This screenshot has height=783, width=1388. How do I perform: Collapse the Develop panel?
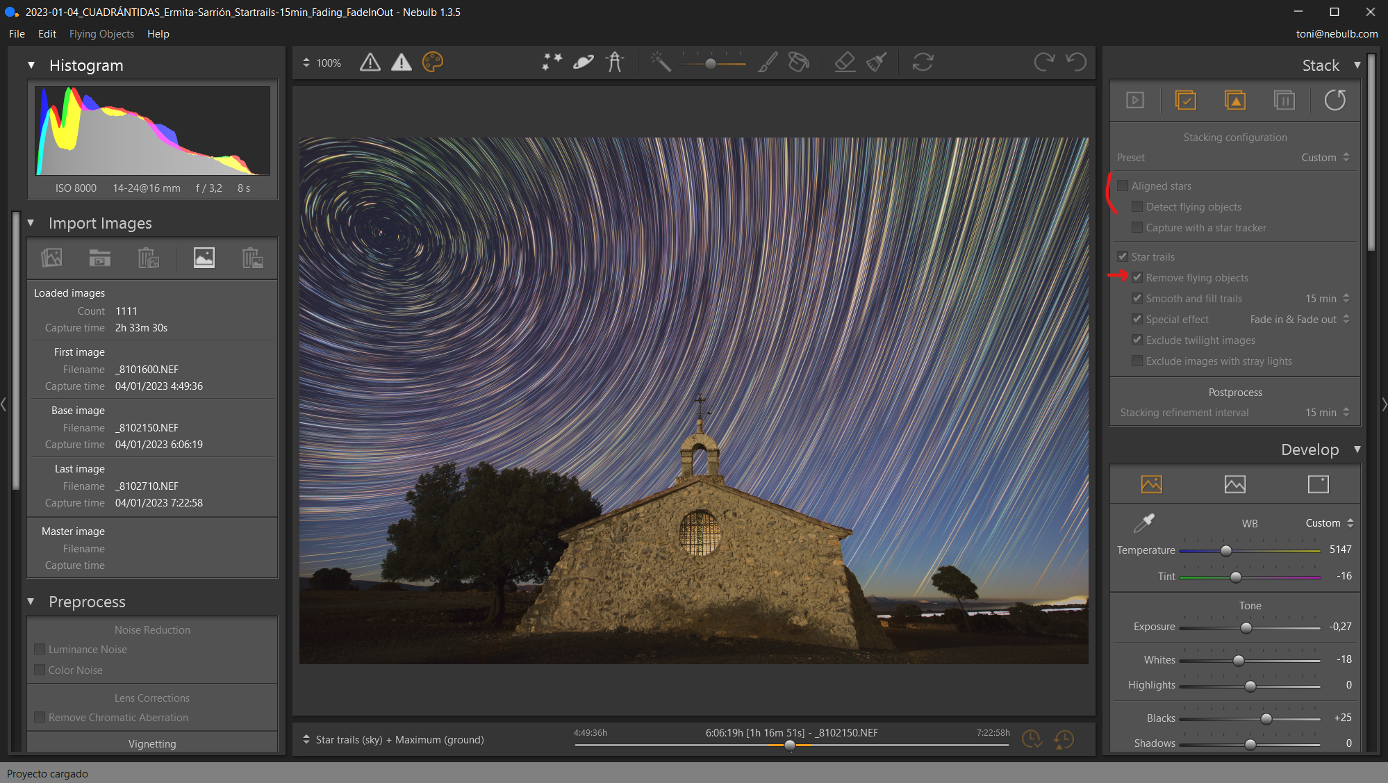tap(1357, 450)
